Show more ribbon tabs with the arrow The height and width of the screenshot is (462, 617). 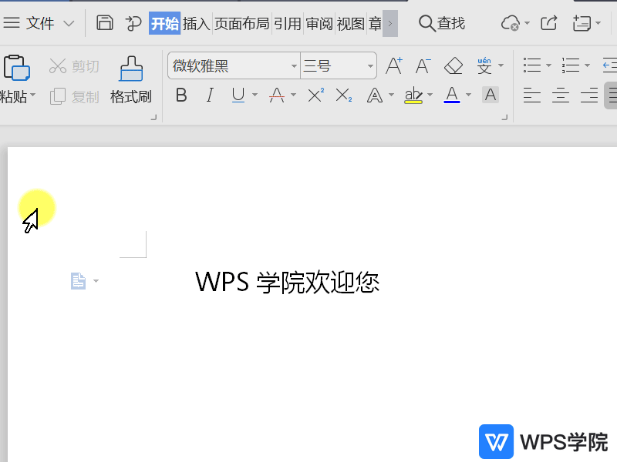pyautogui.click(x=390, y=24)
